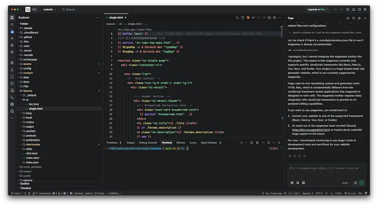Select the single.html editor tab
378x206 pixels.
[116, 17]
